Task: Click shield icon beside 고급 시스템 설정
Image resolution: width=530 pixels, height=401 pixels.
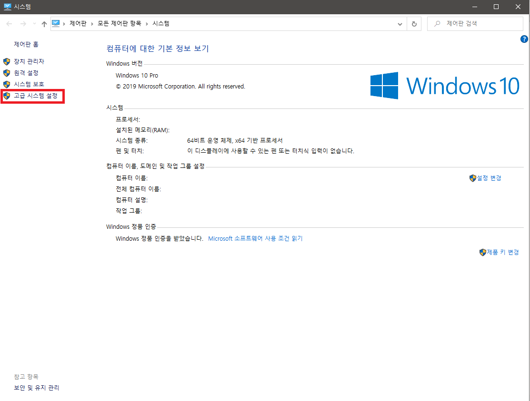Action: click(7, 96)
